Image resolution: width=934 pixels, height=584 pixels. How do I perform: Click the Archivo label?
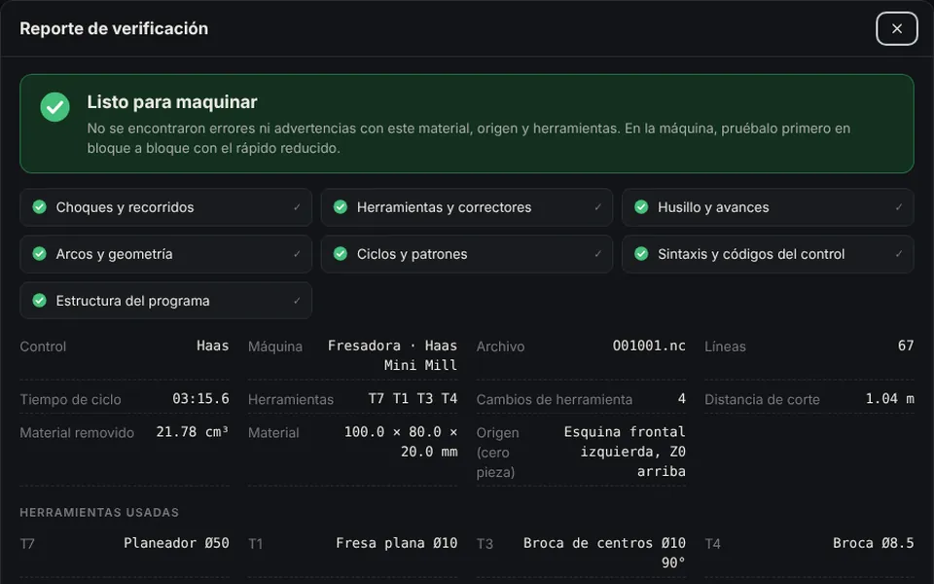[x=500, y=347]
